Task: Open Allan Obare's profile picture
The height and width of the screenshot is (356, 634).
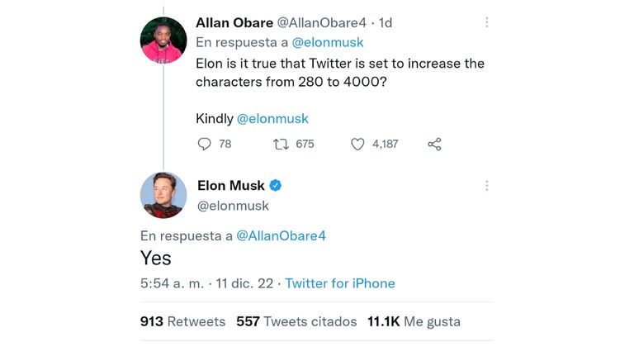Action: [x=163, y=40]
